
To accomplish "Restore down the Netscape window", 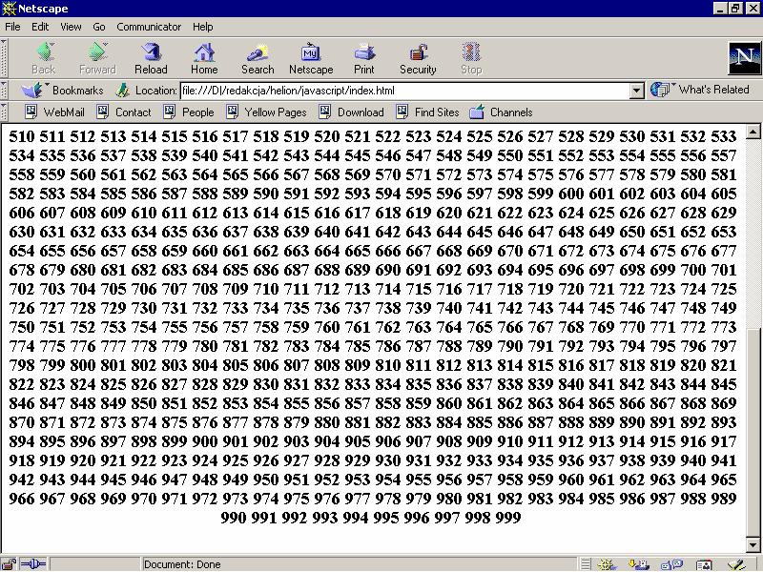I will [735, 9].
